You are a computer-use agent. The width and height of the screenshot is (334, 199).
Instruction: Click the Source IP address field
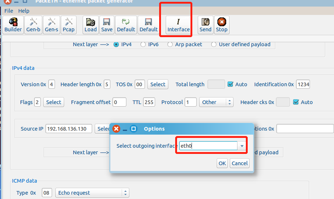pyautogui.click(x=69, y=129)
